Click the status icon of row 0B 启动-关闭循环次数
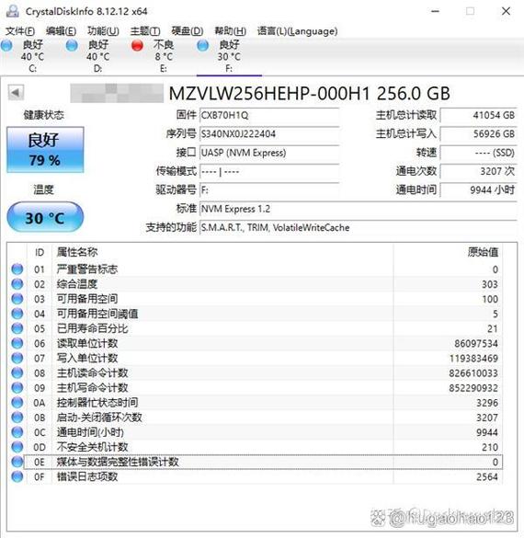524x538 pixels. pos(17,418)
